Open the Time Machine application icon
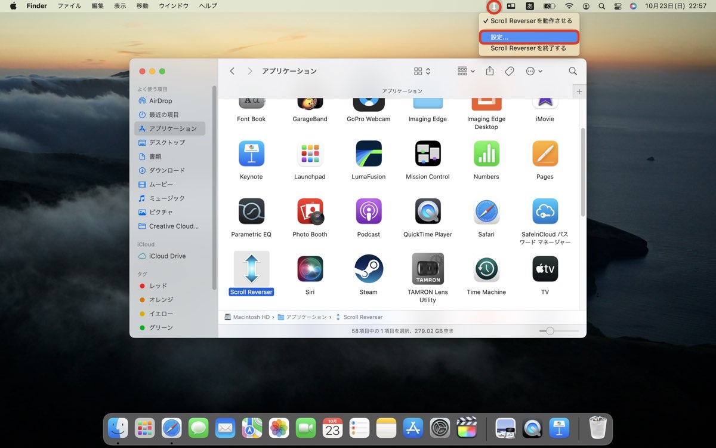 pyautogui.click(x=486, y=268)
